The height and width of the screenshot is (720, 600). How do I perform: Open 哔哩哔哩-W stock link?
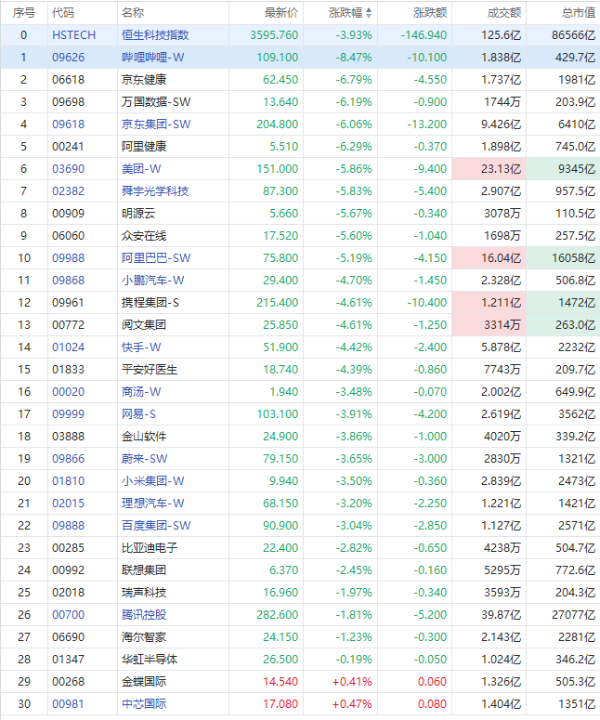[153, 58]
